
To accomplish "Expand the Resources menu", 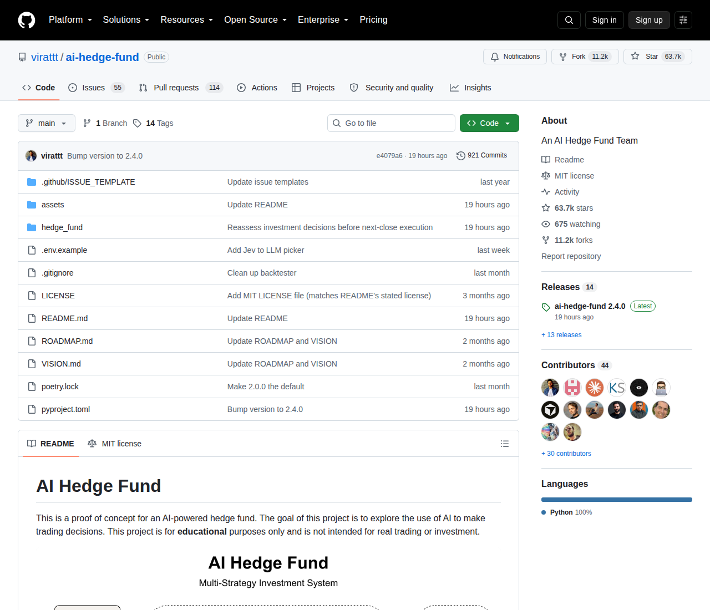I will [x=187, y=20].
